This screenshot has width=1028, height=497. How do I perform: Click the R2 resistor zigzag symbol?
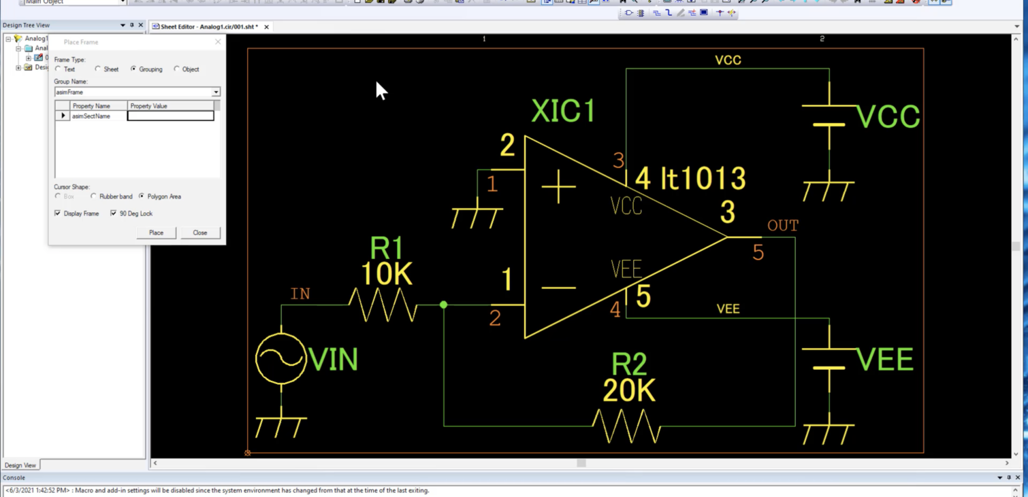(x=626, y=426)
